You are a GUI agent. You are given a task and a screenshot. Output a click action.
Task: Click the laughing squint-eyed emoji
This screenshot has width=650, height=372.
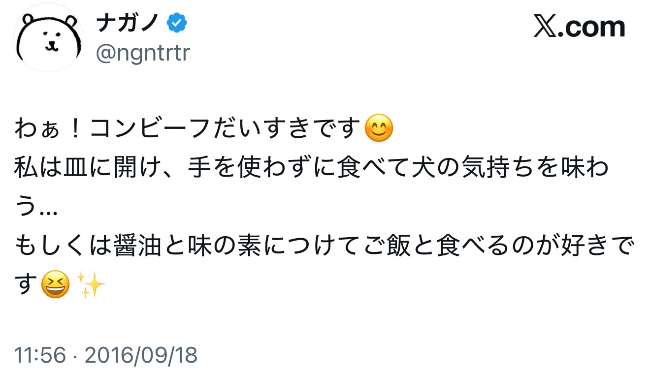point(55,285)
